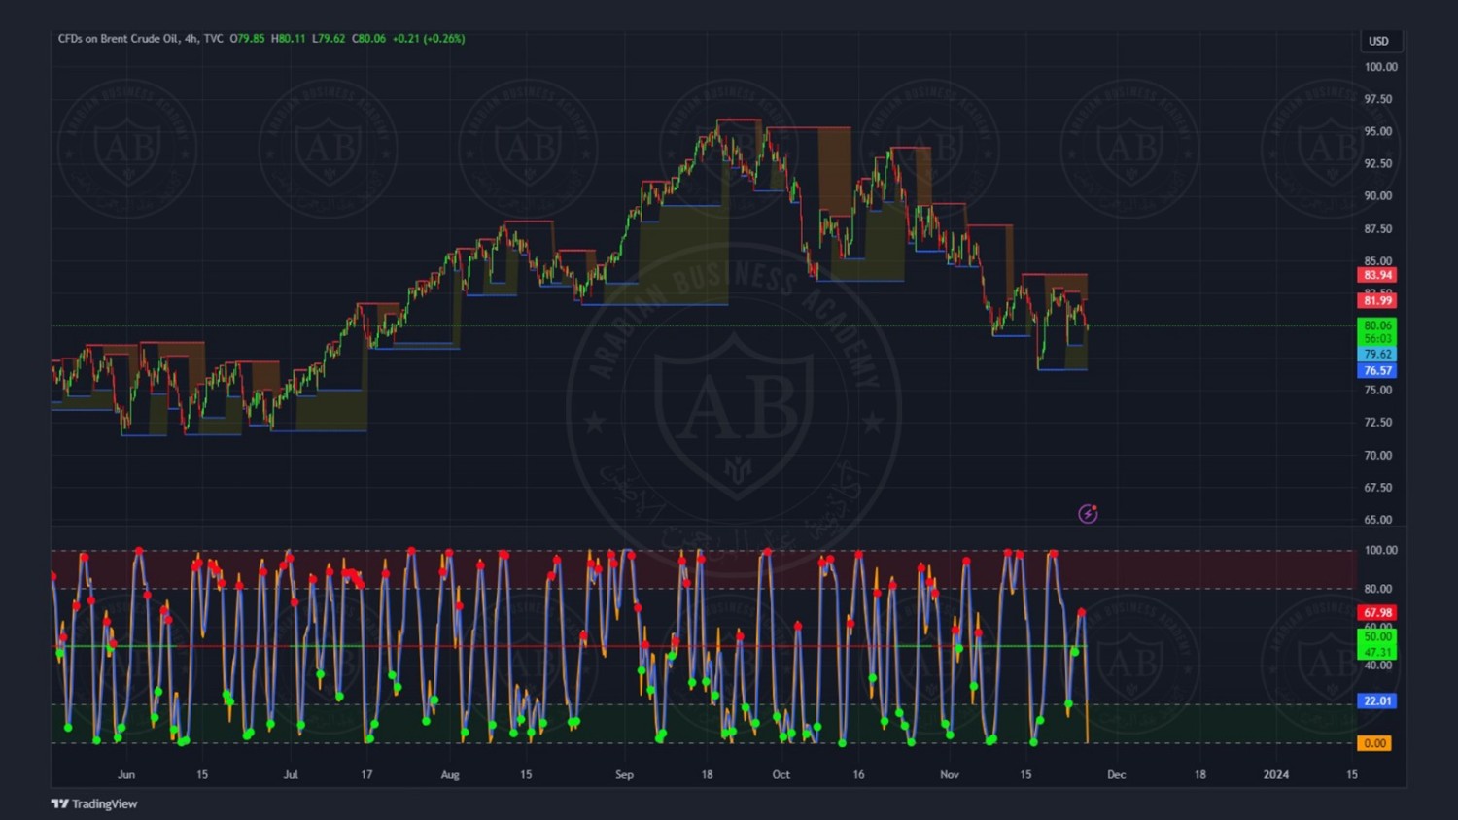Click the Oct date on time axis
The width and height of the screenshot is (1458, 820).
click(x=781, y=774)
